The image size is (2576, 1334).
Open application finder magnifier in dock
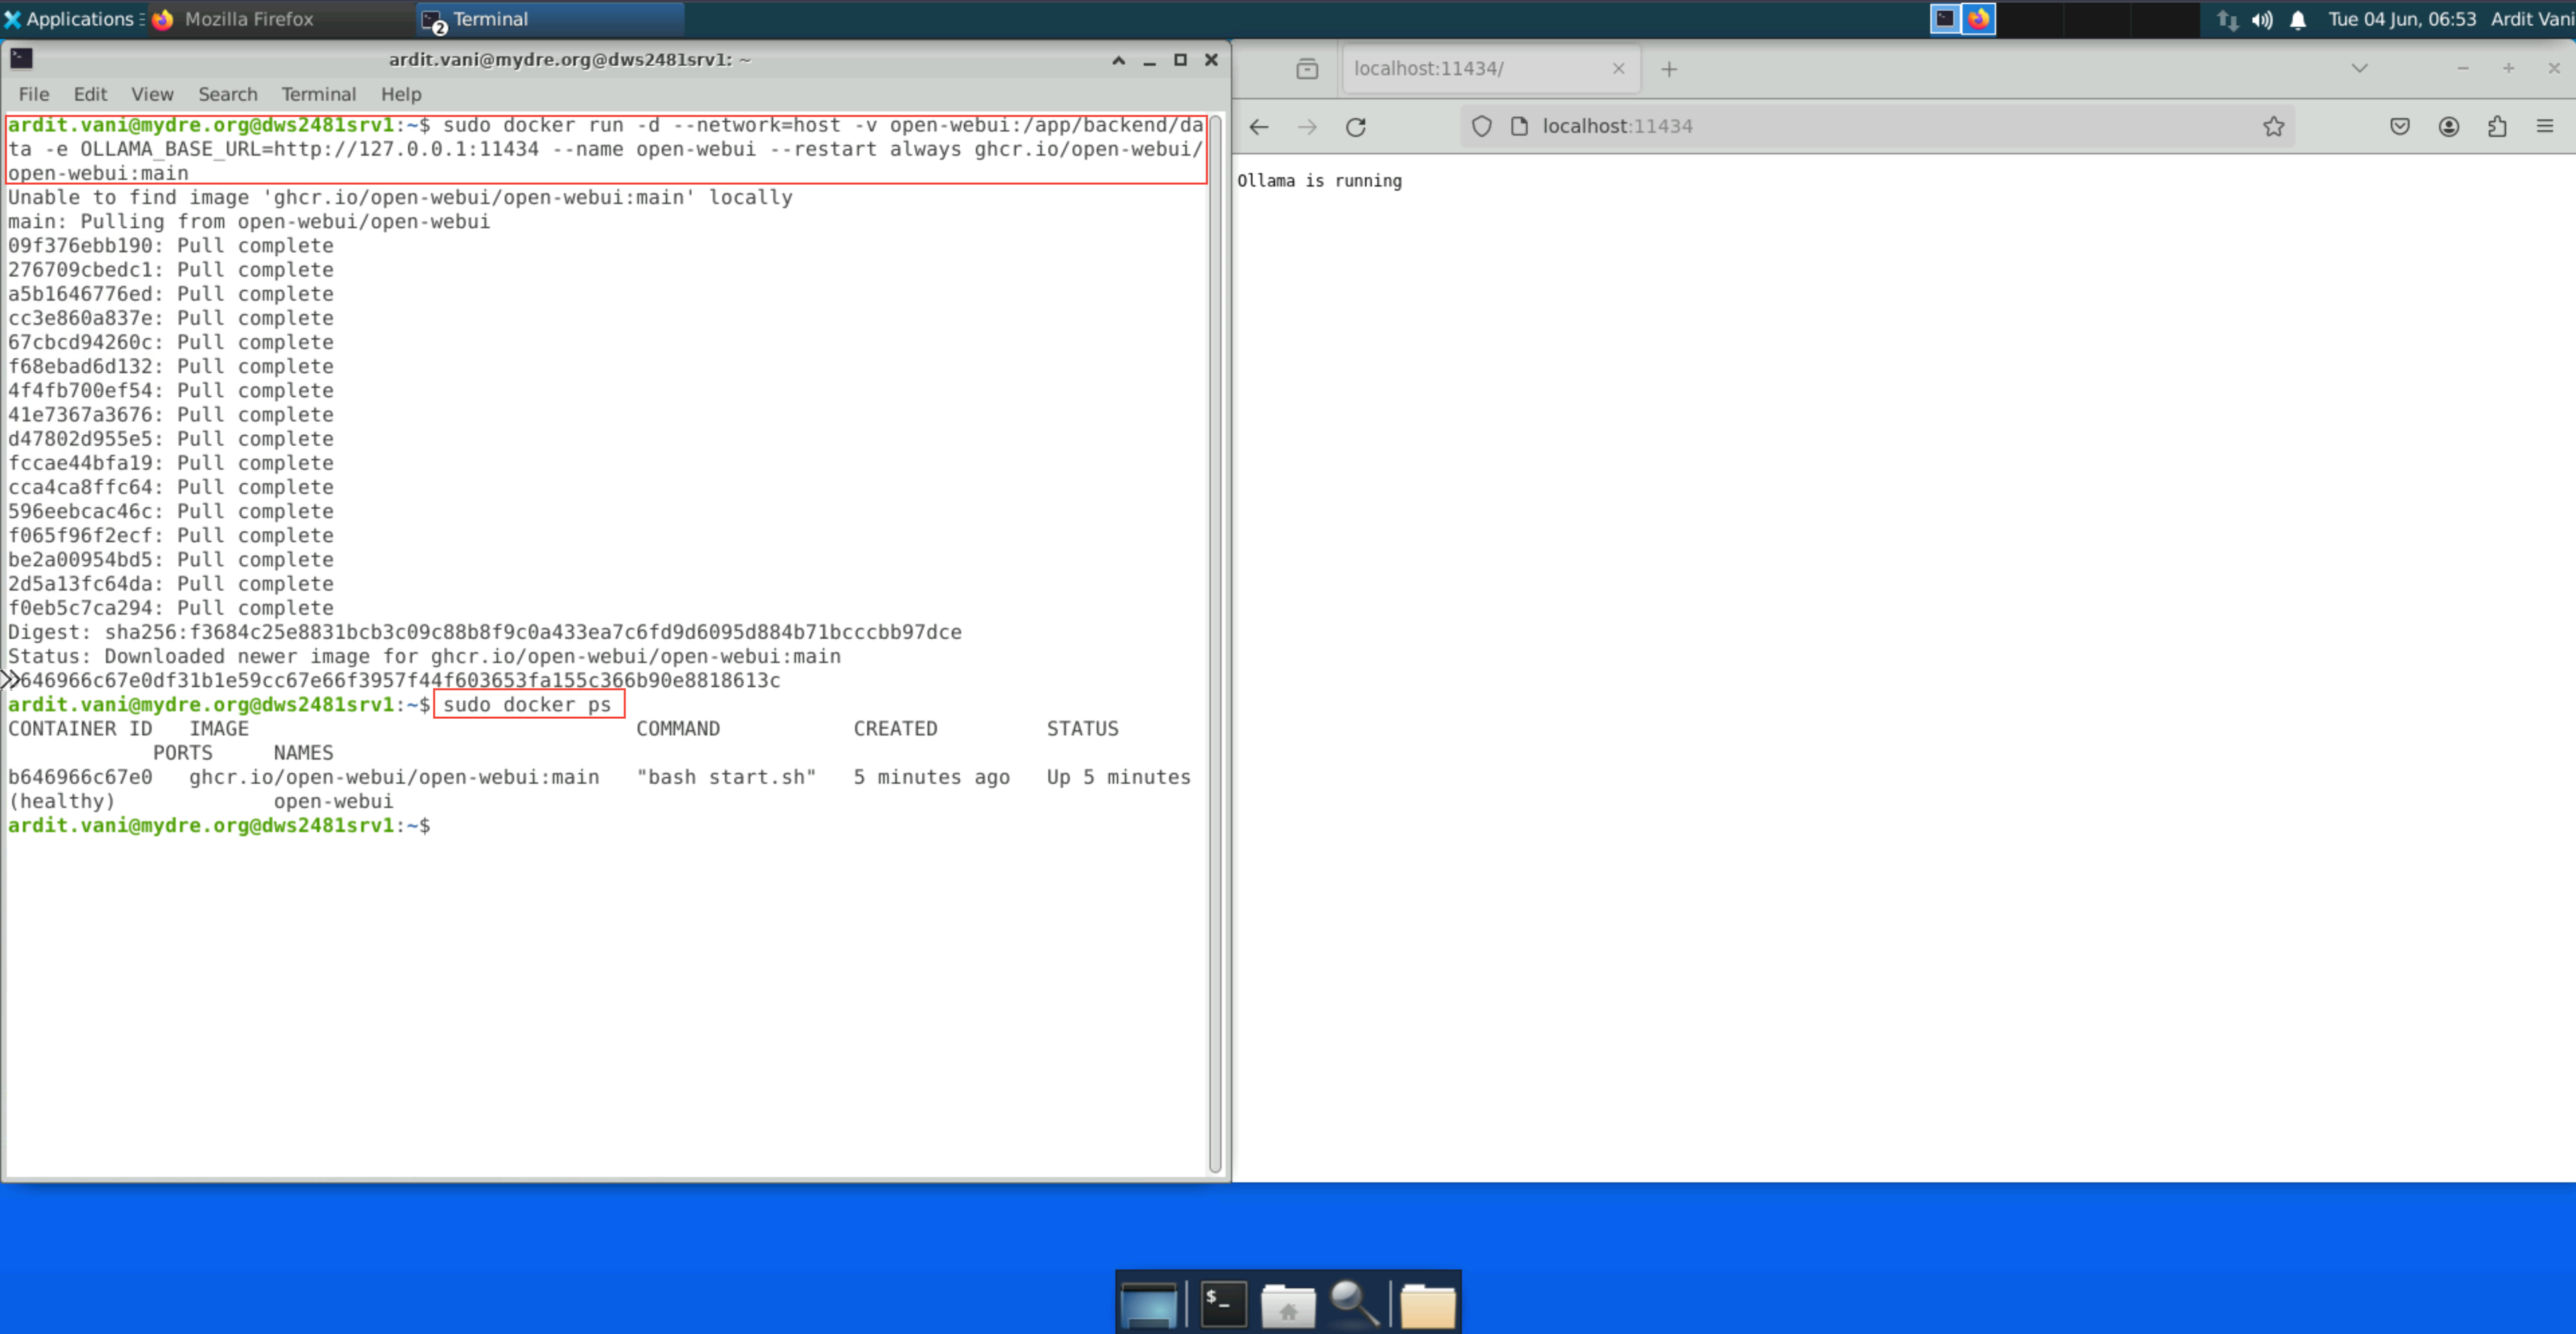pos(1355,1304)
